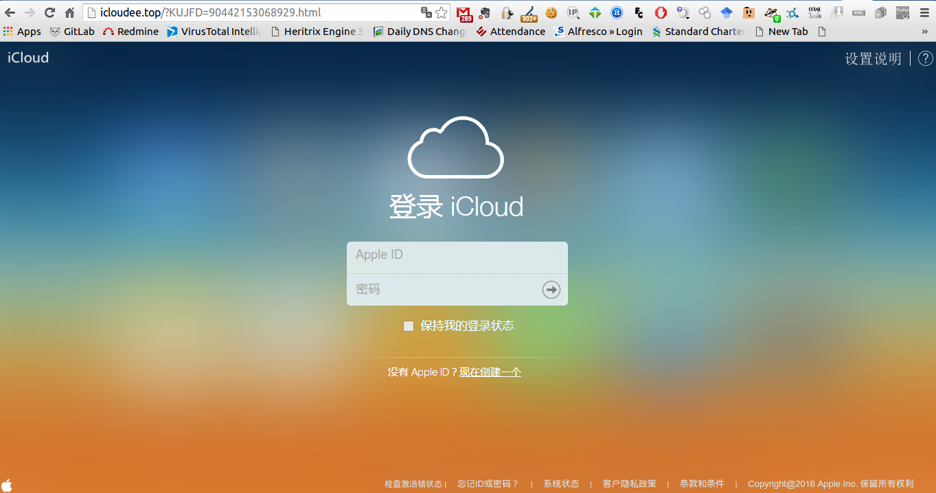Open the 忘记ID或密码 footer link
This screenshot has width=936, height=493.
[488, 483]
